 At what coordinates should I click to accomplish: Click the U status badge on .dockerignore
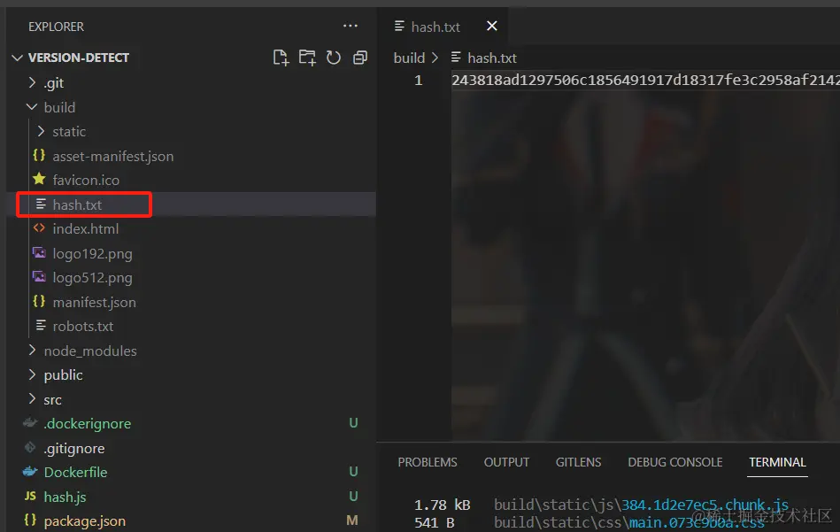pyautogui.click(x=353, y=423)
